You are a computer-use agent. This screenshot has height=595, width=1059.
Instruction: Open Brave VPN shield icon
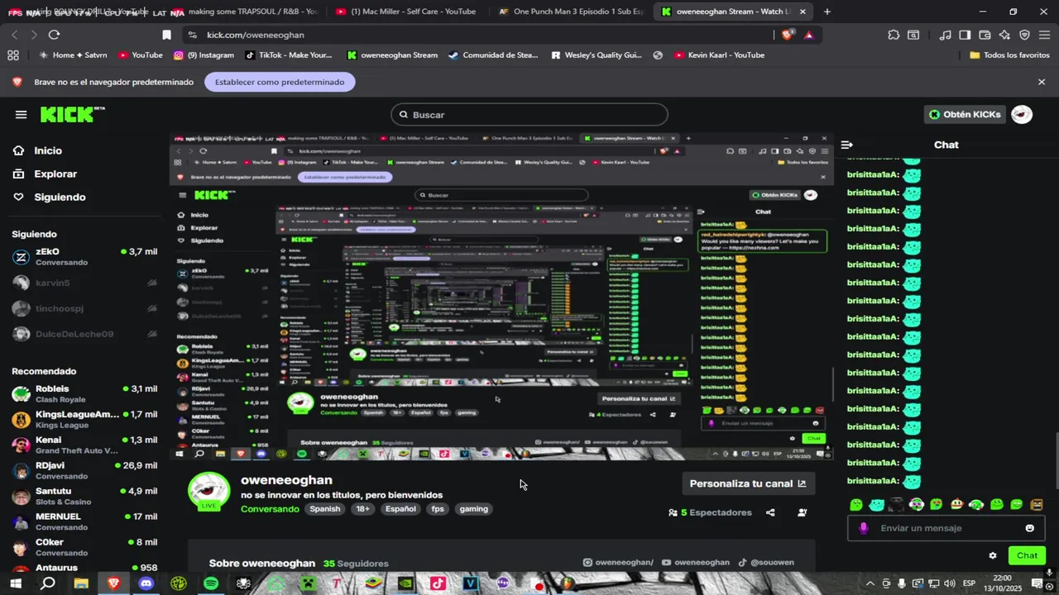1024,35
